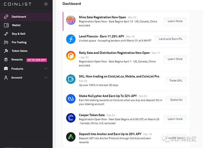Open Pro Trading from sidebar
Viewport: 203px width, 148px height.
pyautogui.click(x=19, y=42)
